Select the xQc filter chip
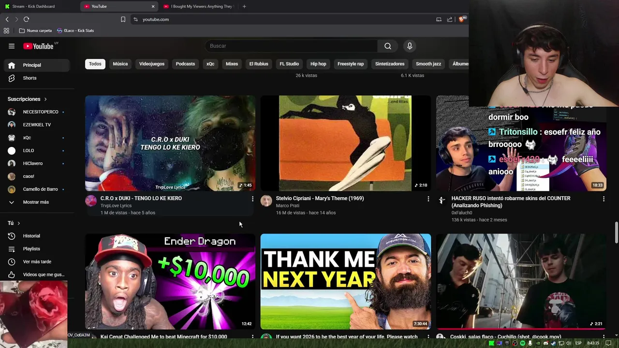The width and height of the screenshot is (619, 348). click(x=210, y=64)
